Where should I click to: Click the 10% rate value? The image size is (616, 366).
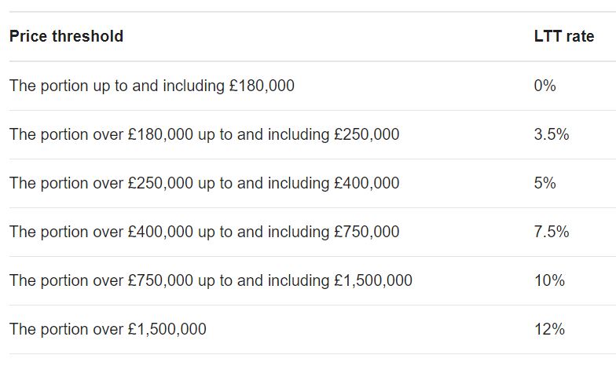coord(549,280)
